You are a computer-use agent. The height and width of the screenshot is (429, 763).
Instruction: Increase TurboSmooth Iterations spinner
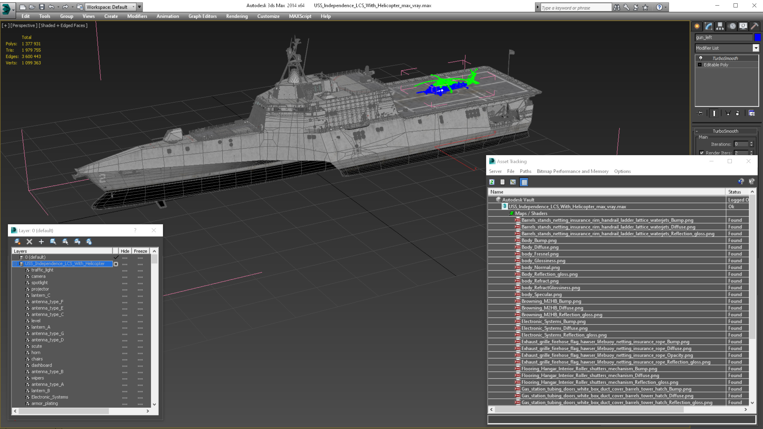[751, 143]
